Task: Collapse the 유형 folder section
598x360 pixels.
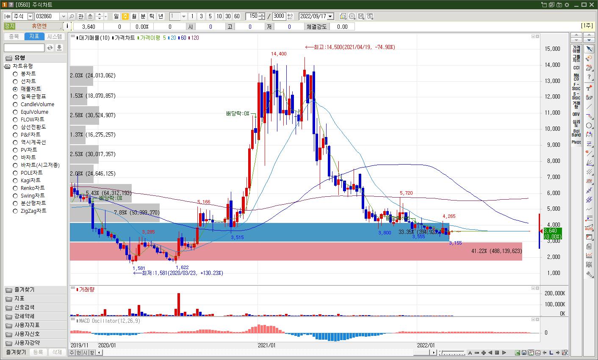Action: coord(35,58)
